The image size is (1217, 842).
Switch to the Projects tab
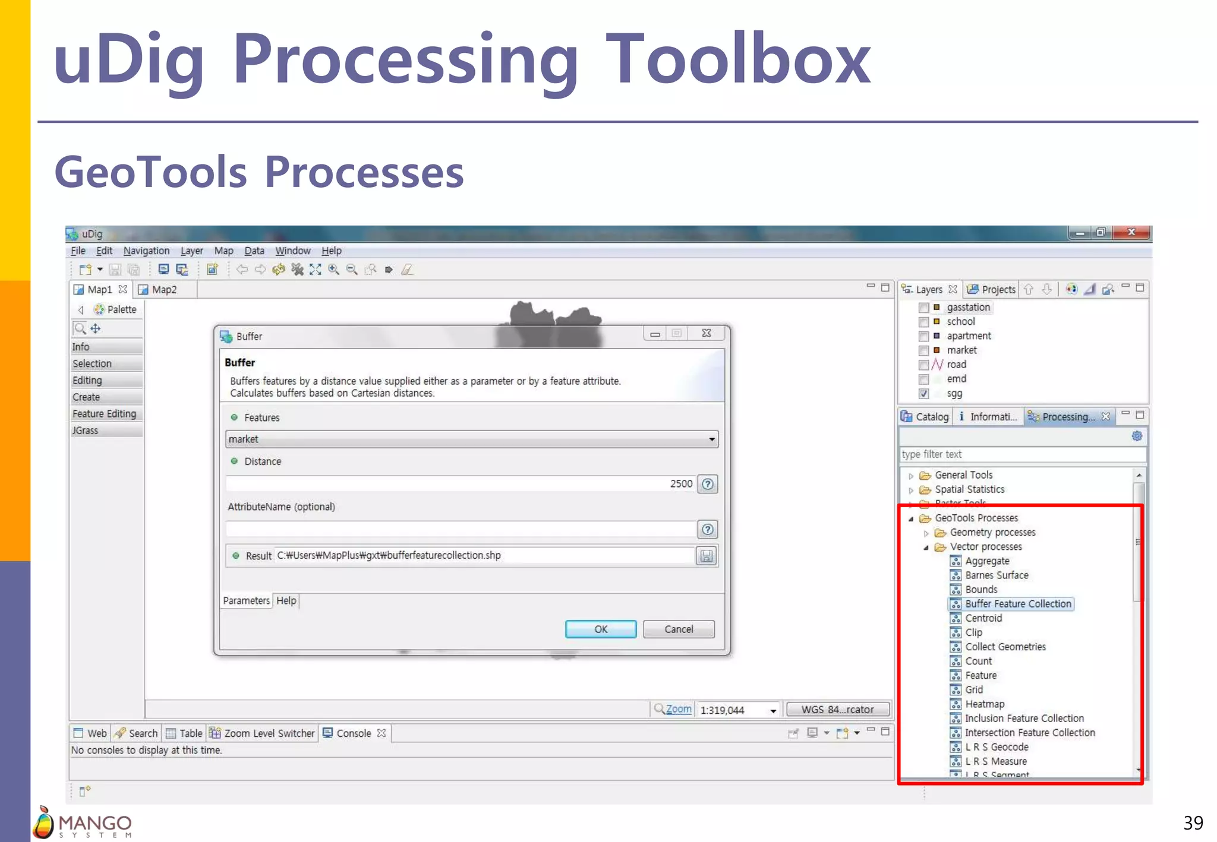pyautogui.click(x=991, y=289)
